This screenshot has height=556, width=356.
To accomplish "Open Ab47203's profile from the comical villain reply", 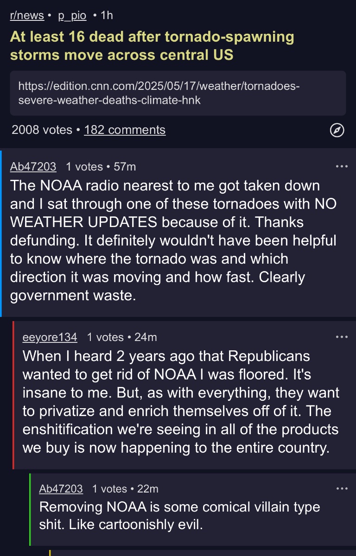I will point(61,489).
